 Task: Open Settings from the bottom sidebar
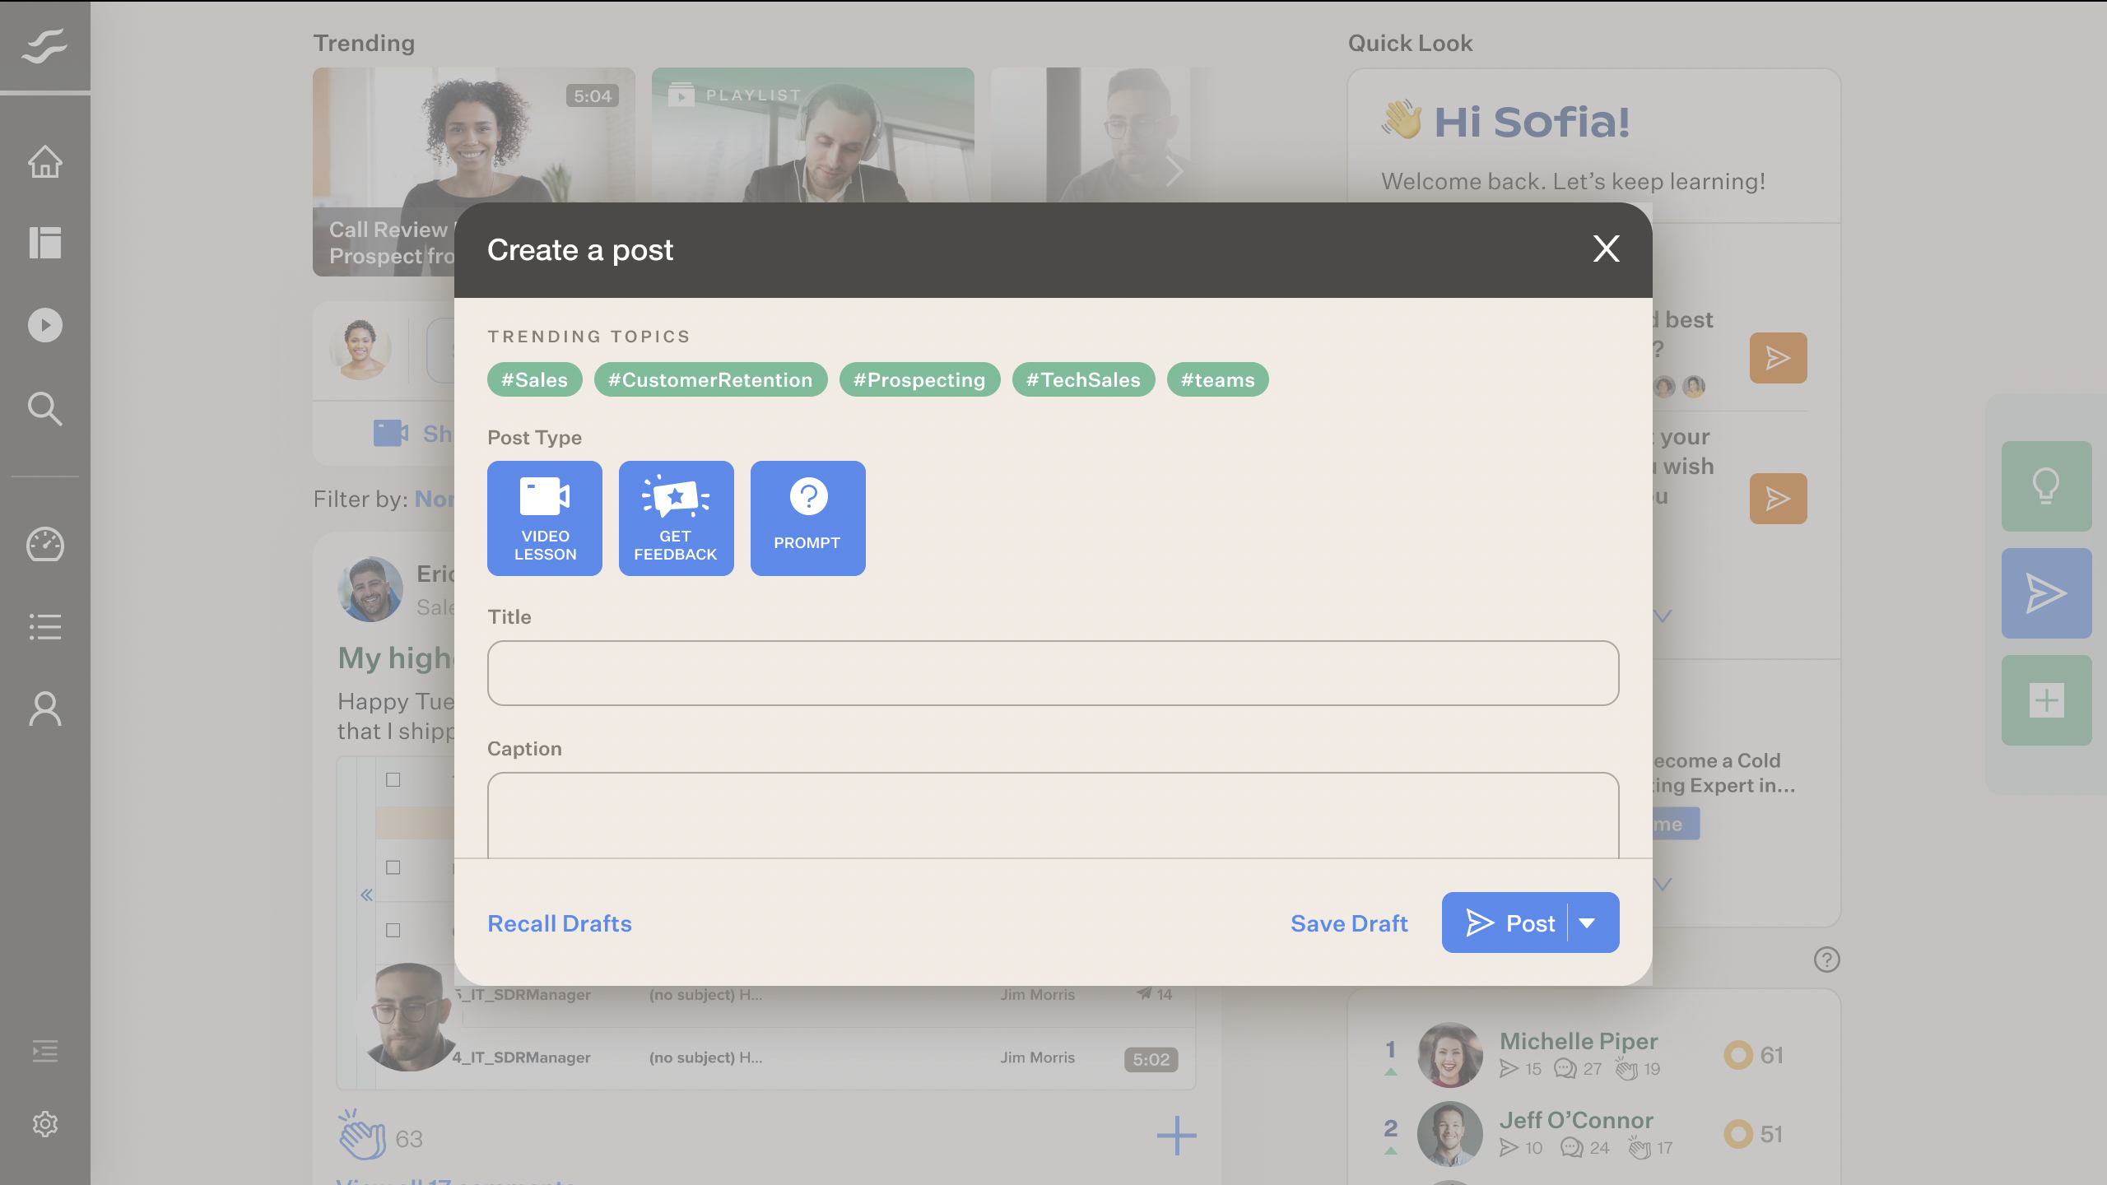pos(45,1123)
